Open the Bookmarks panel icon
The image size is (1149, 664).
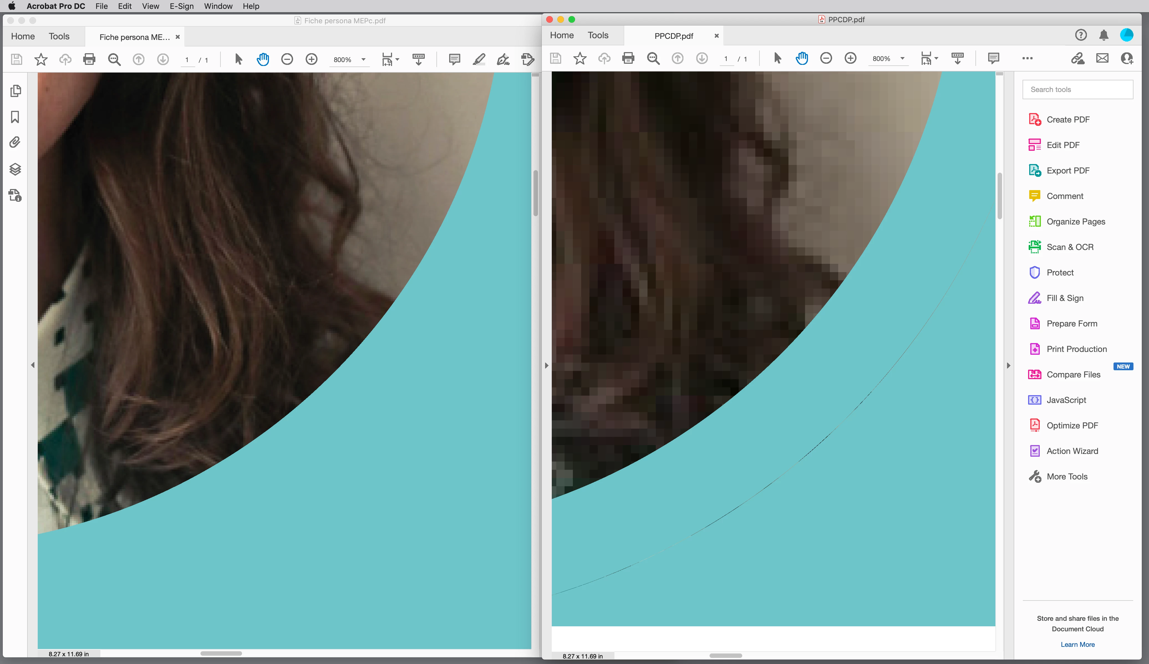pyautogui.click(x=15, y=117)
